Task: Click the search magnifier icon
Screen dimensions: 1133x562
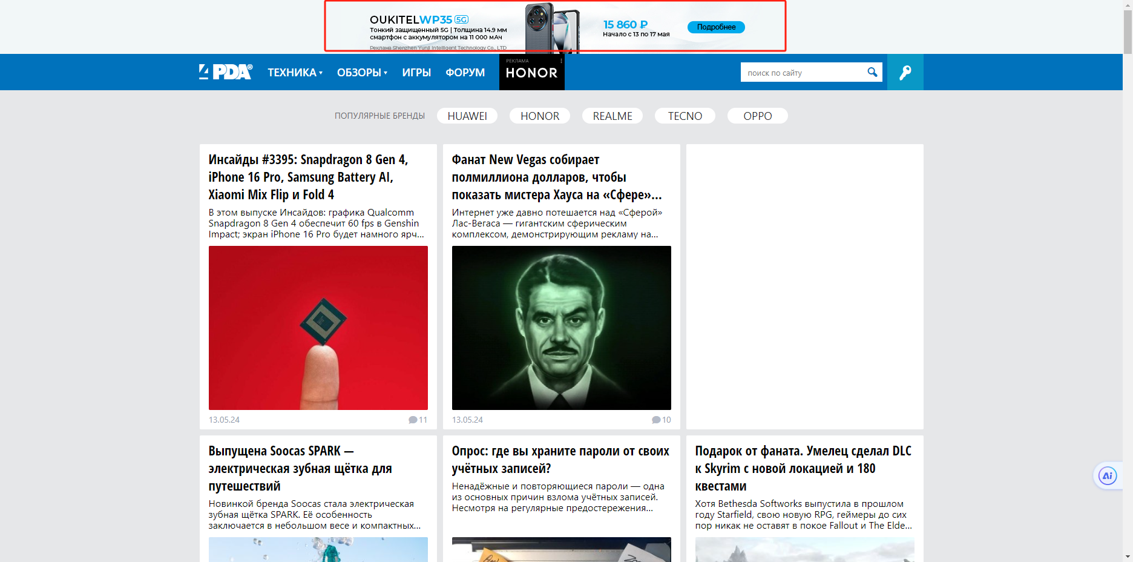Action: (x=872, y=72)
